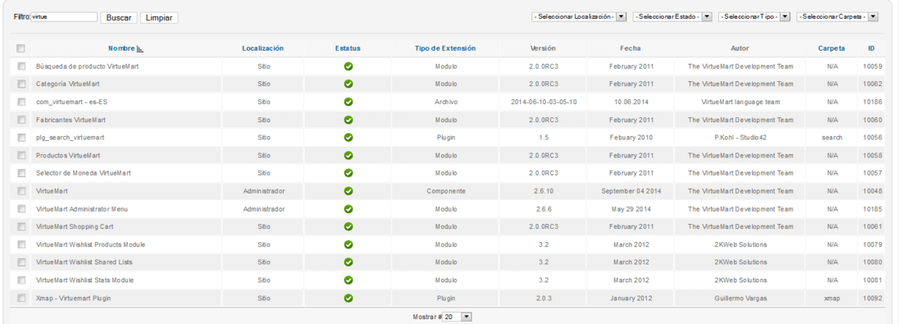This screenshot has height=324, width=902.
Task: Toggle the select-all checkbox in header
Action: tap(21, 48)
